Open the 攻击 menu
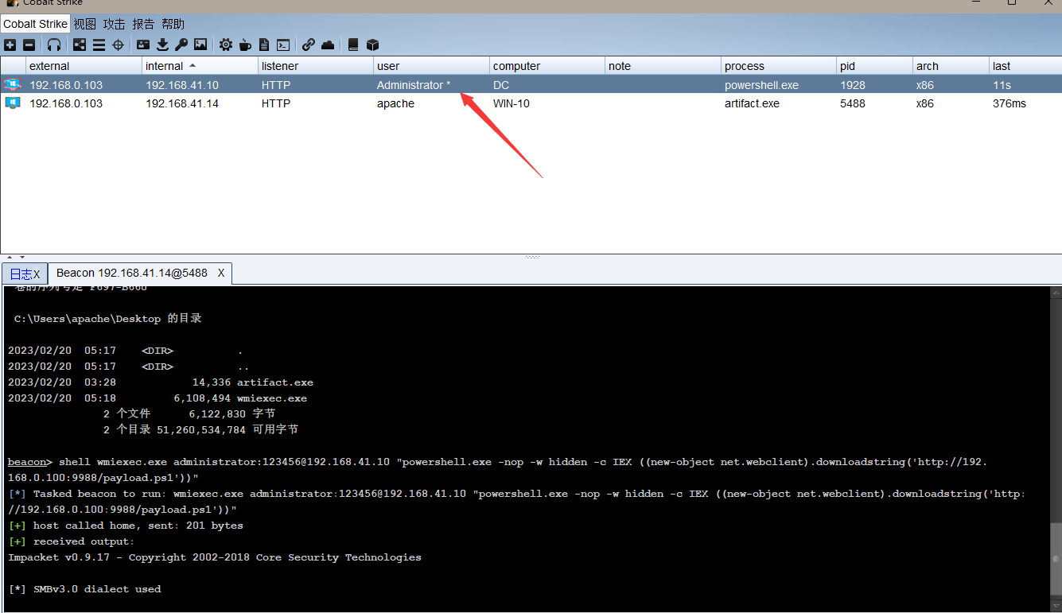 [x=114, y=24]
